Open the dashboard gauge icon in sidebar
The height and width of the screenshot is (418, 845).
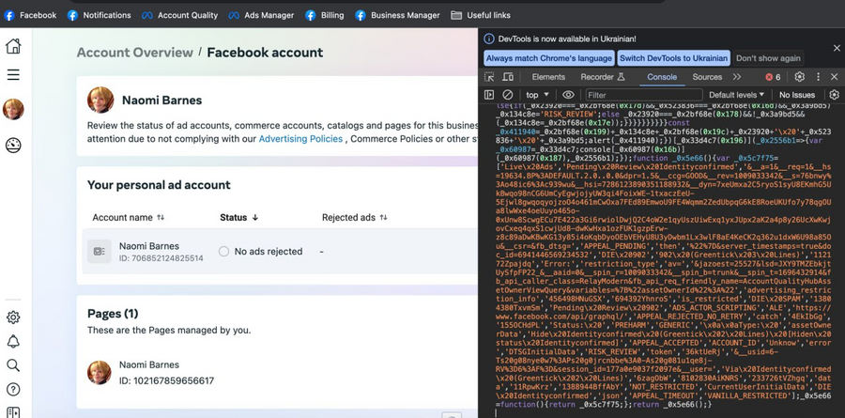pyautogui.click(x=13, y=145)
